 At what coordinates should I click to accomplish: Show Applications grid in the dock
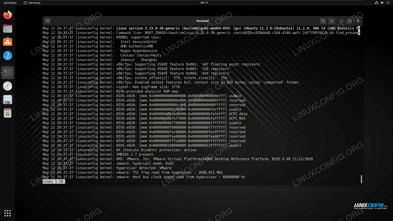(x=8, y=213)
